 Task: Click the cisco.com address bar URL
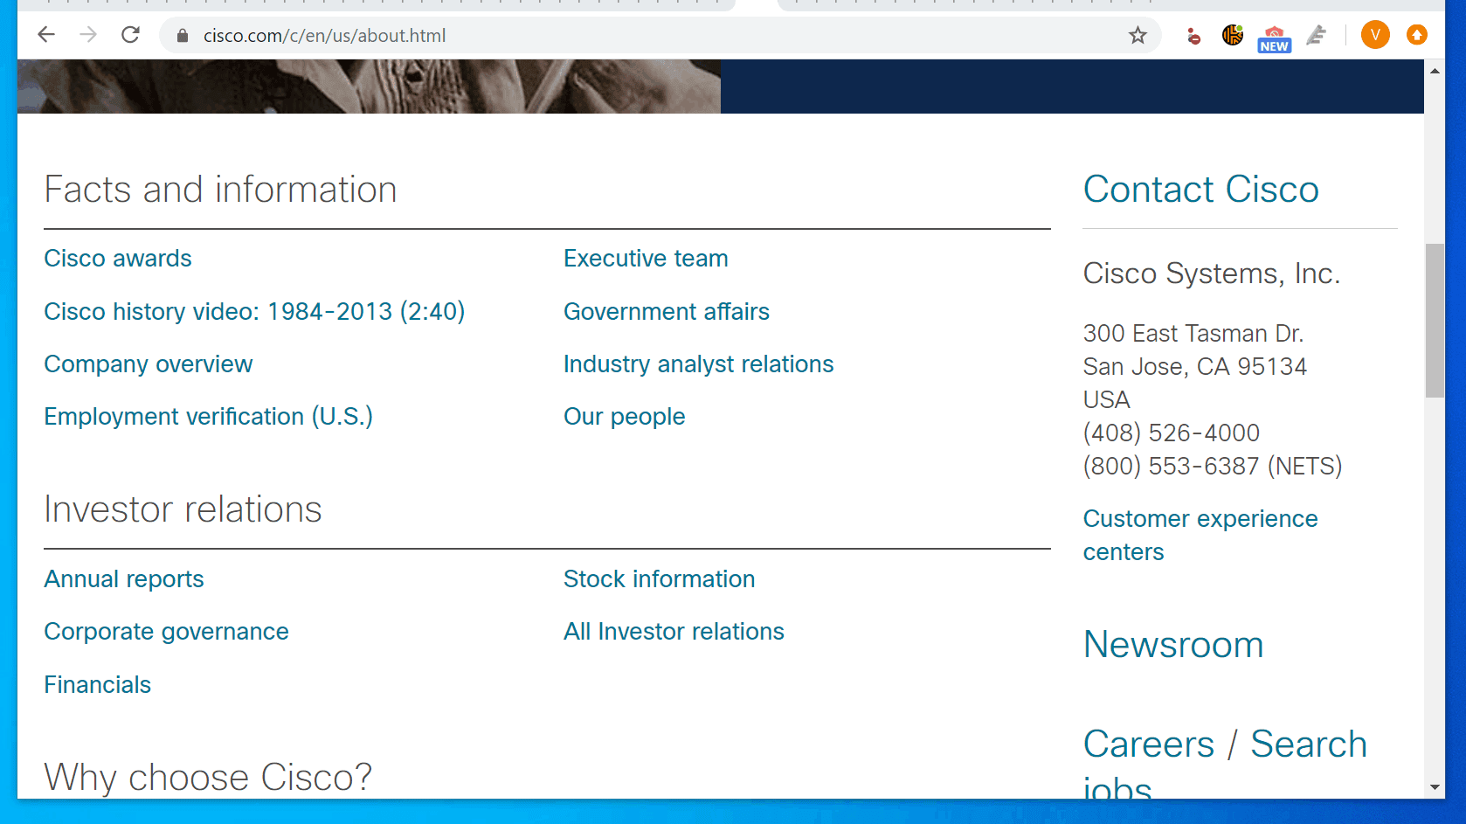tap(324, 36)
